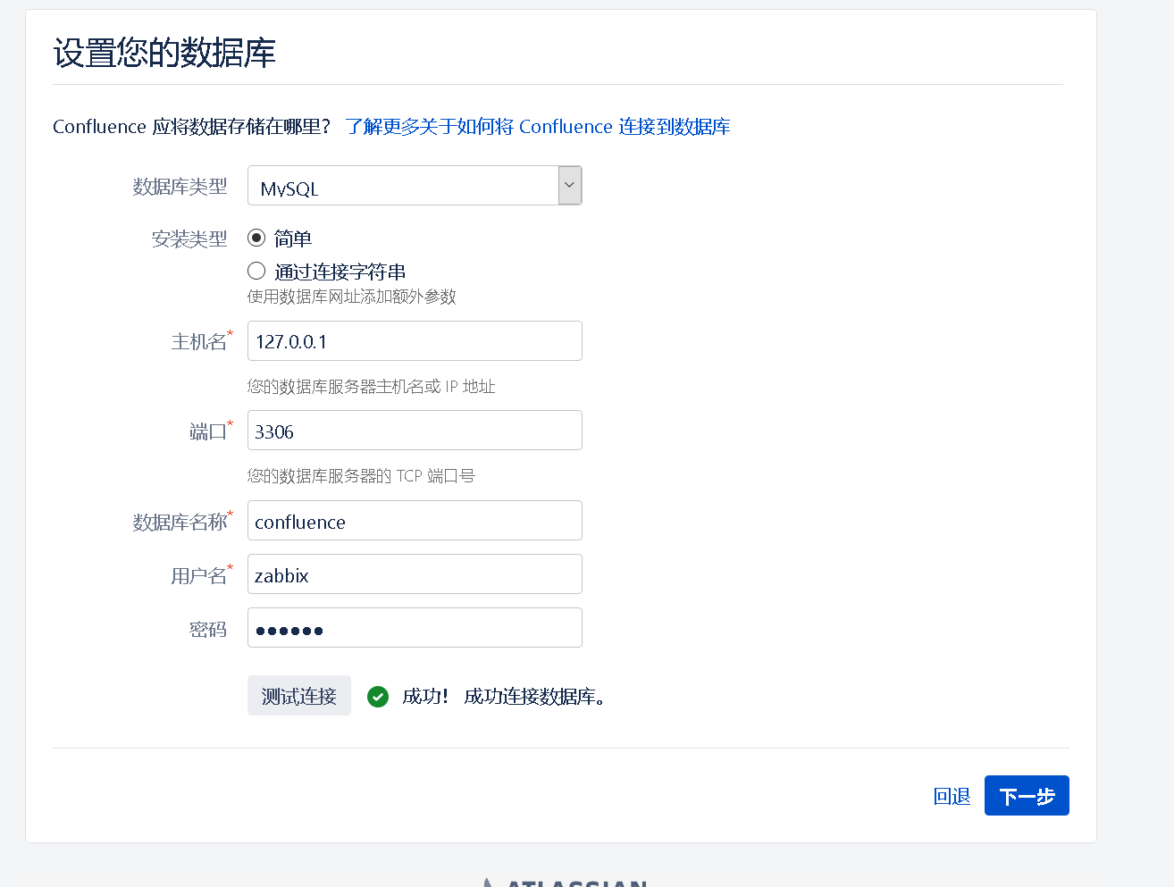Select the 简单 install type radio button
This screenshot has width=1174, height=887.
(256, 238)
